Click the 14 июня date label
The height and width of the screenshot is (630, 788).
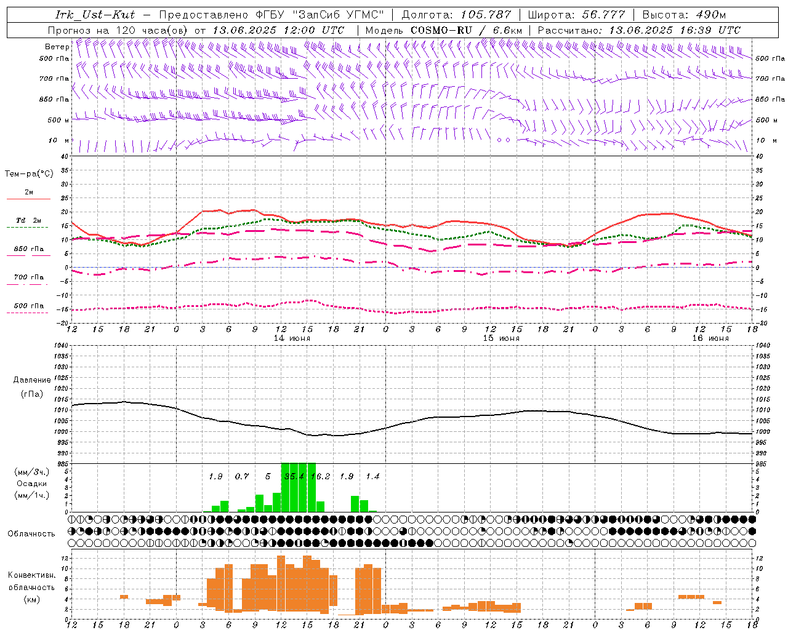(x=292, y=338)
